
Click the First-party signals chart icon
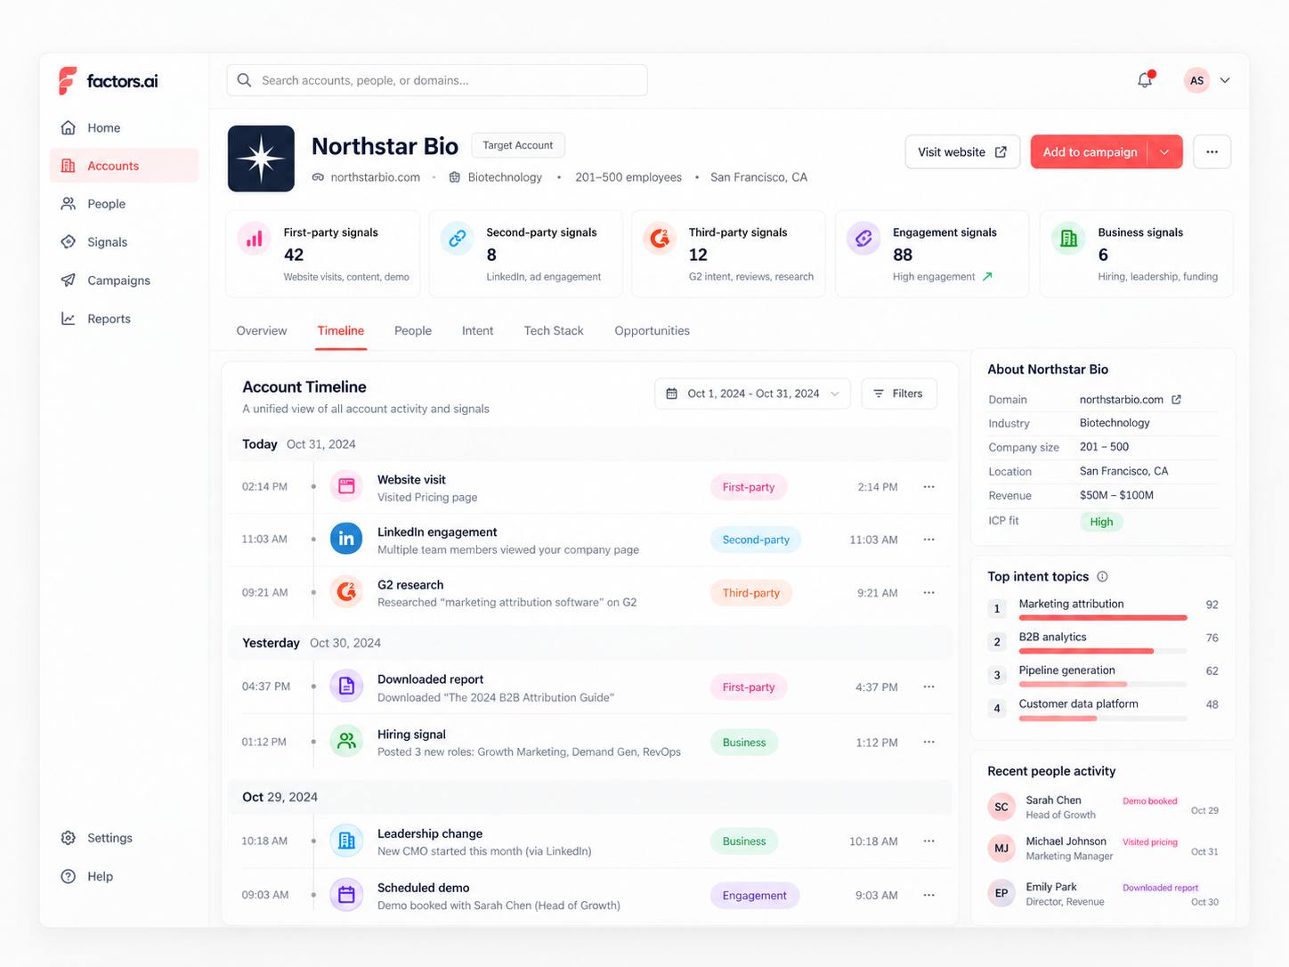(x=255, y=239)
